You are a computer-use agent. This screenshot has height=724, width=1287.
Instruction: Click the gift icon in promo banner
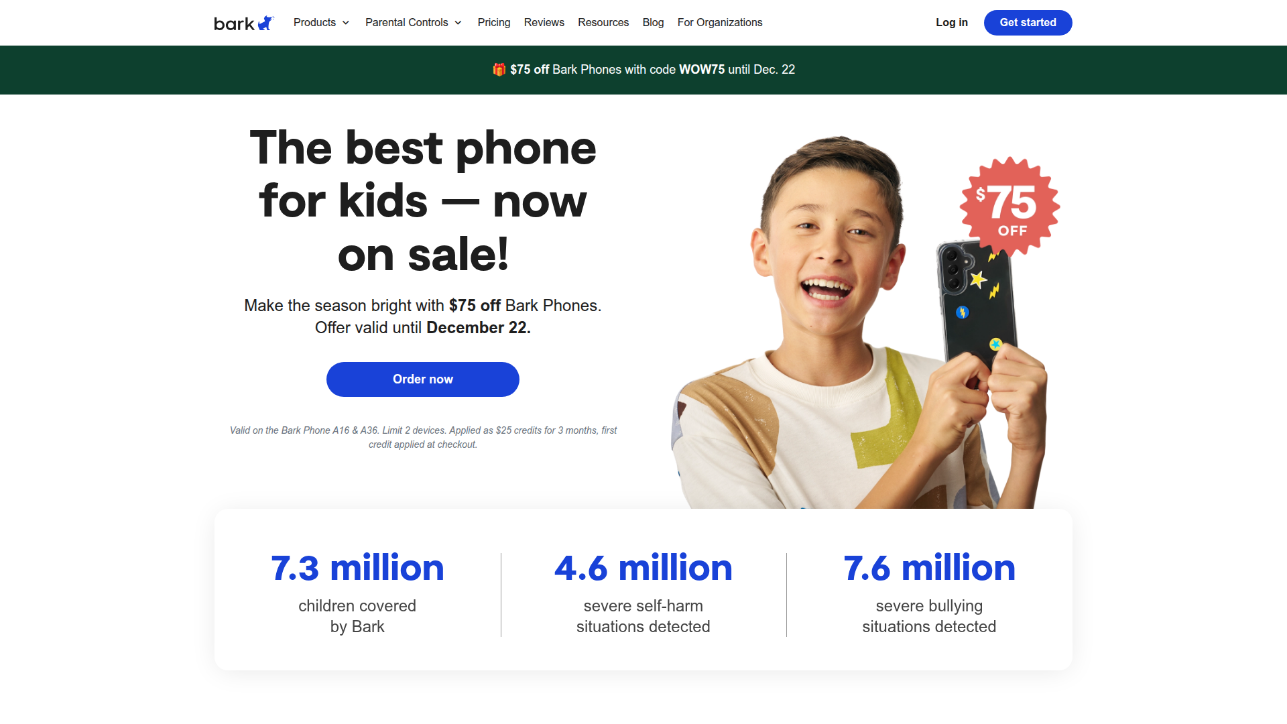[499, 70]
